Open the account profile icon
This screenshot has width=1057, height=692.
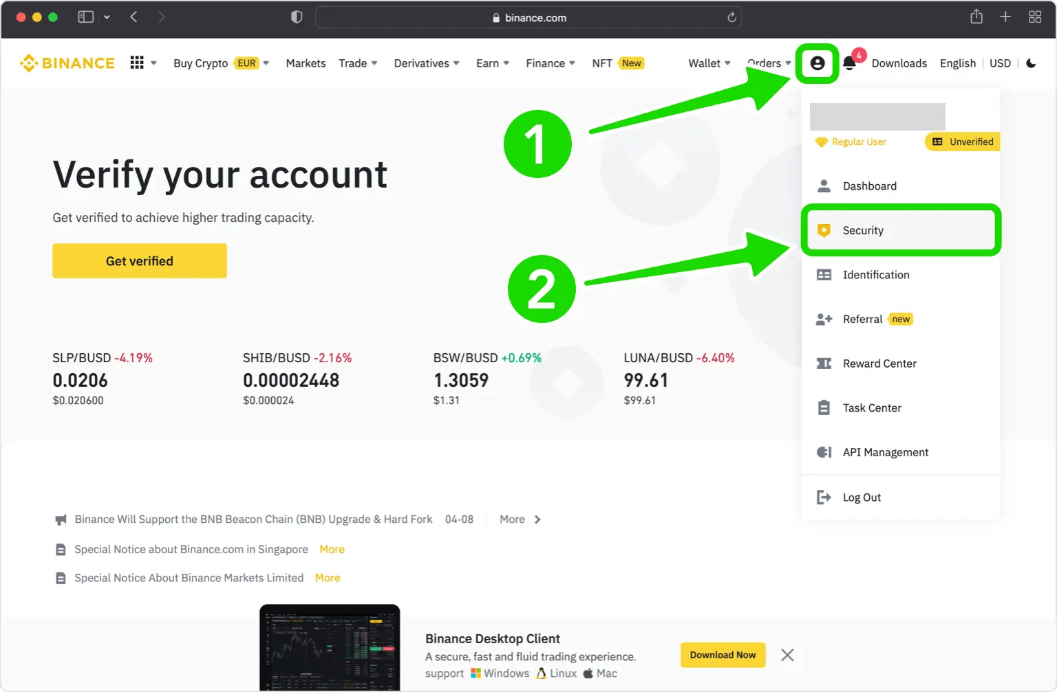coord(817,63)
